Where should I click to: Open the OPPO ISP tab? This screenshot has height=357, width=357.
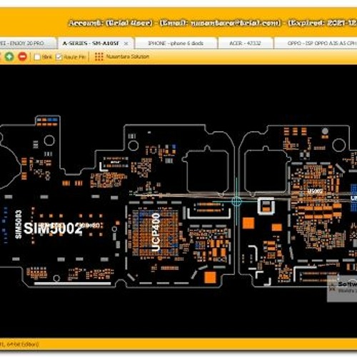pyautogui.click(x=316, y=44)
